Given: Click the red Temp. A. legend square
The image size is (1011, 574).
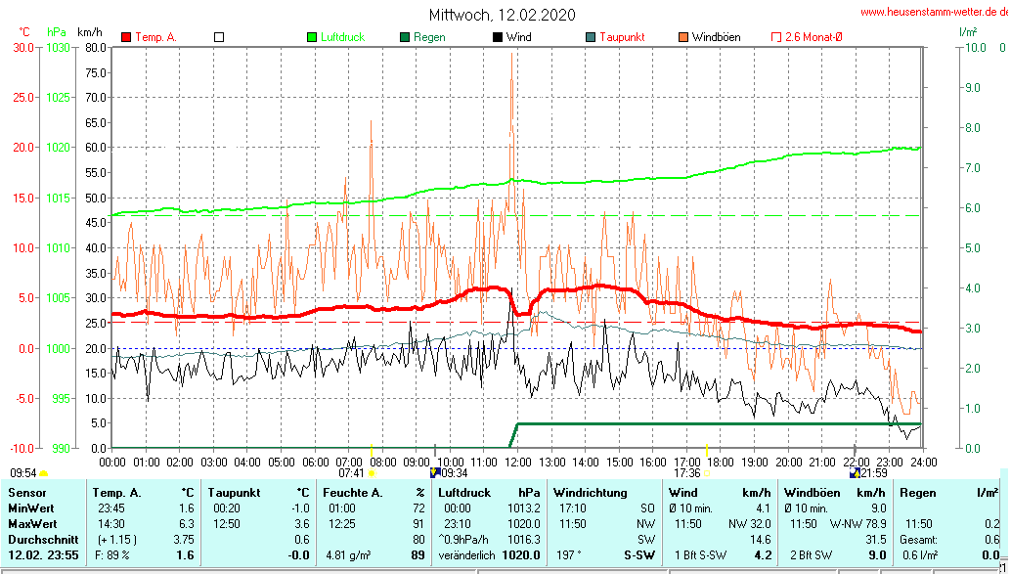Looking at the screenshot, I should (125, 37).
